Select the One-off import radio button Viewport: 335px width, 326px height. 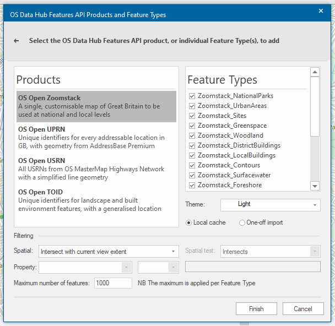tap(242, 223)
